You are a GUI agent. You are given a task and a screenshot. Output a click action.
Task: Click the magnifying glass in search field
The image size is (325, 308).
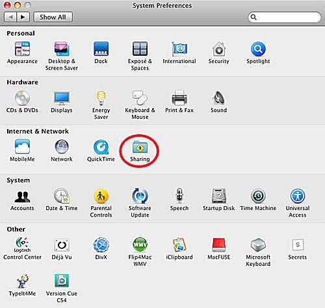point(253,17)
